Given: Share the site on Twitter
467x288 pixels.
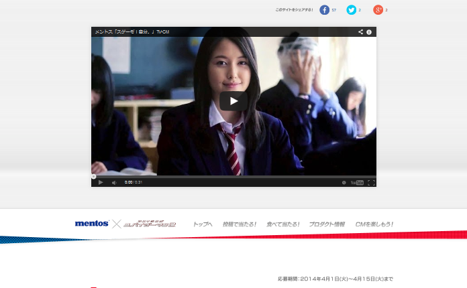Looking at the screenshot, I should point(351,10).
